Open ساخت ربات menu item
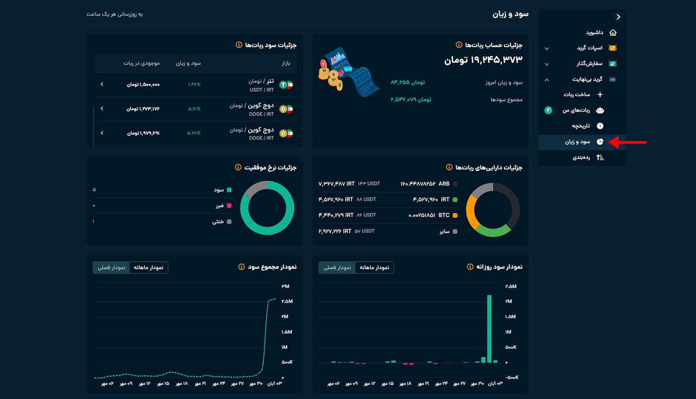 pos(582,94)
